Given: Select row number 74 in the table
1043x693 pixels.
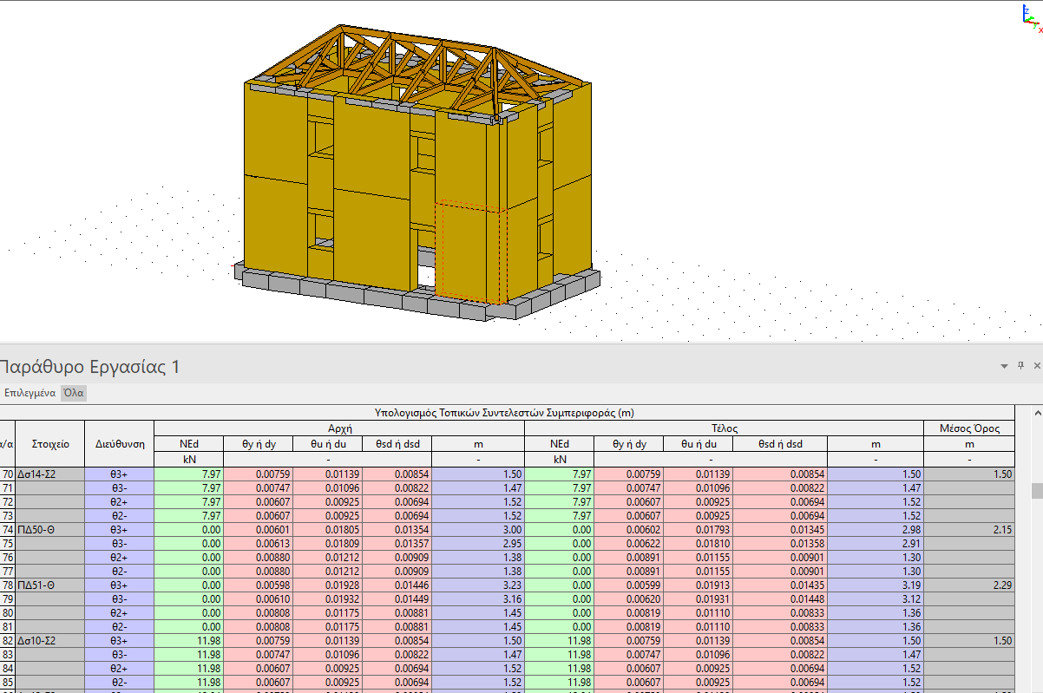Looking at the screenshot, I should (8, 530).
